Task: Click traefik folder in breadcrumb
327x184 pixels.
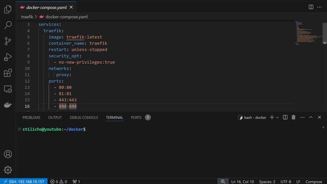Action: coord(27,17)
